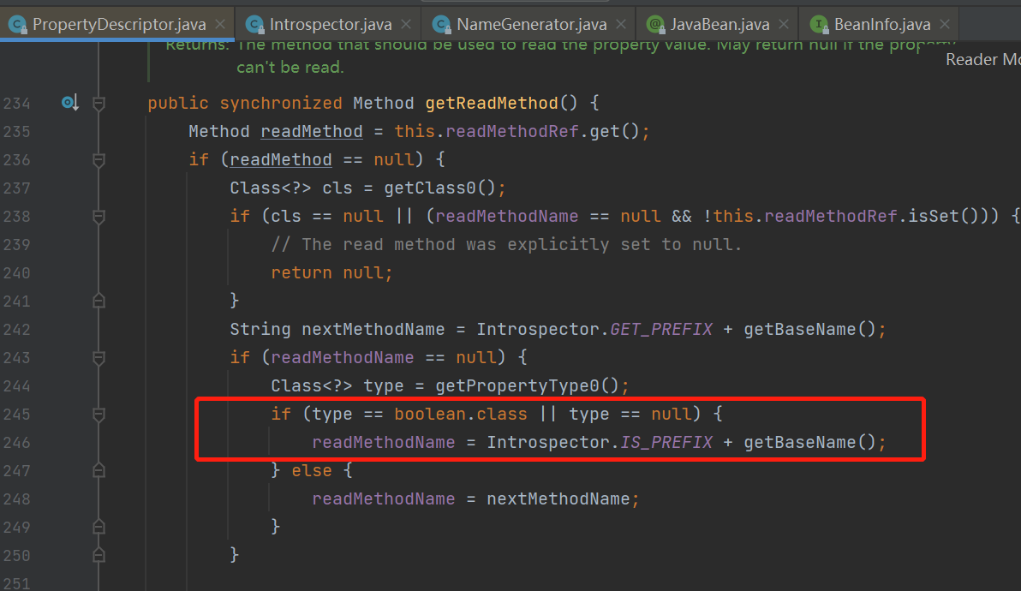Close the JavaBean.java tab
Image resolution: width=1021 pixels, height=591 pixels.
point(784,24)
